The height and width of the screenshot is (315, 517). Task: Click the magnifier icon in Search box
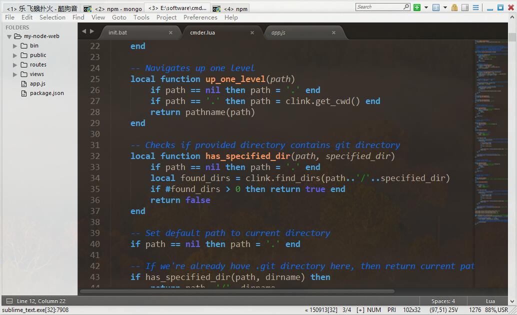coord(406,6)
